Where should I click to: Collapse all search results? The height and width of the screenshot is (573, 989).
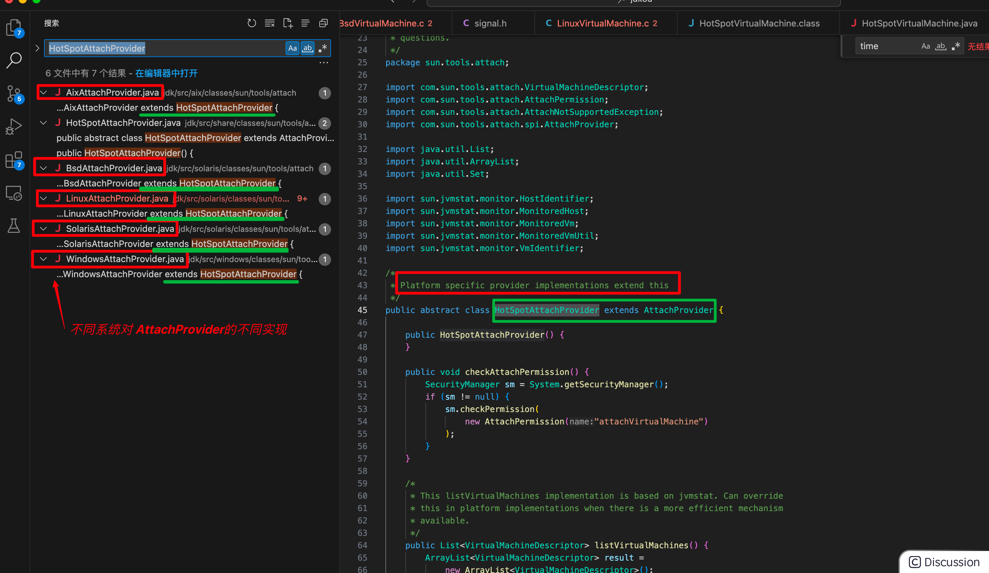(323, 23)
